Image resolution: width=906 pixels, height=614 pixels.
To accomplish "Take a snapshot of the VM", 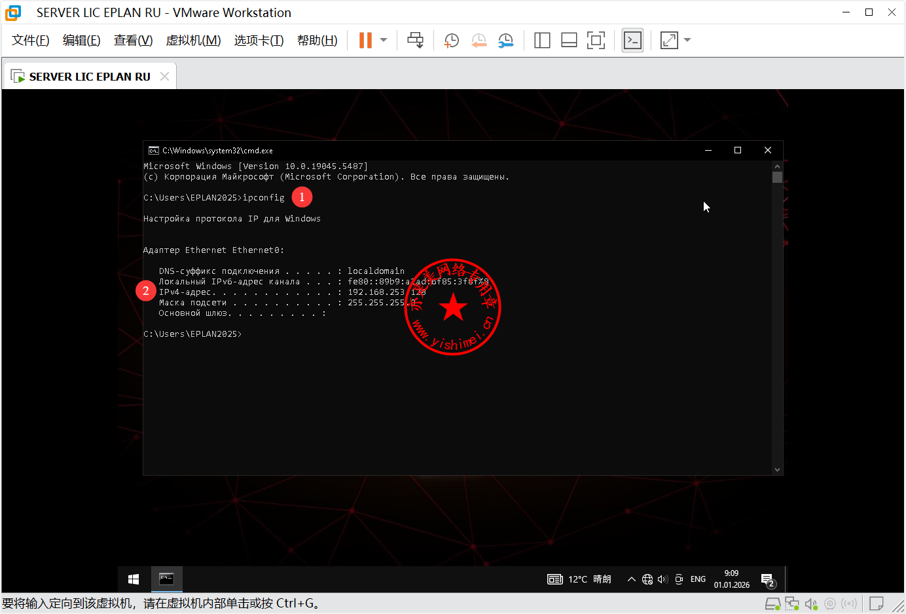I will (x=451, y=41).
